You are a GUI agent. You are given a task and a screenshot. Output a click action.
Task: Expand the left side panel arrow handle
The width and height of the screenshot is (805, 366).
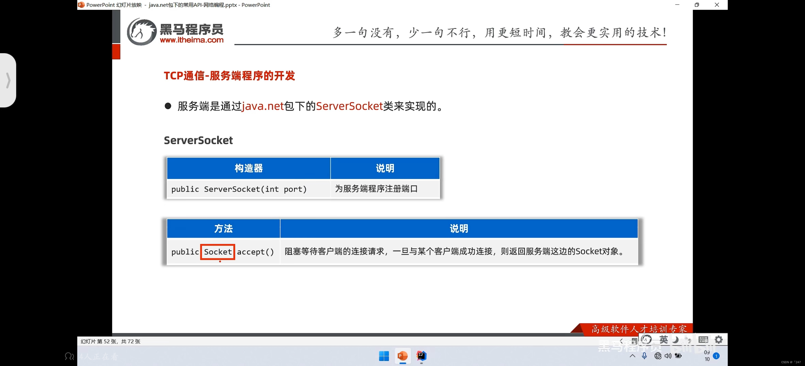coord(8,80)
